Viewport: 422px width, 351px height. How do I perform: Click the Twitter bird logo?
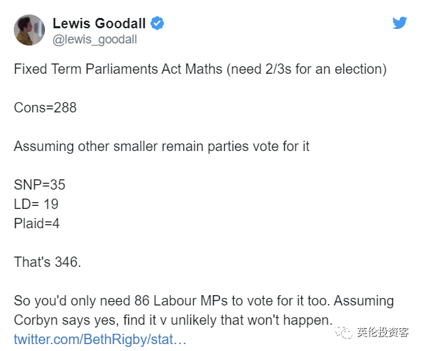pos(399,23)
